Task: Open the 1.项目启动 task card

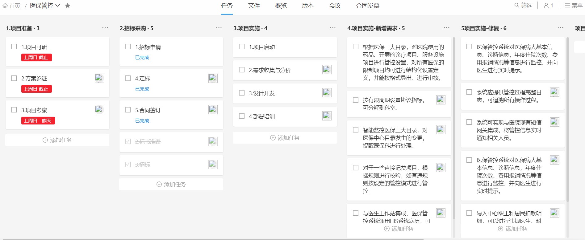Action: (285, 47)
